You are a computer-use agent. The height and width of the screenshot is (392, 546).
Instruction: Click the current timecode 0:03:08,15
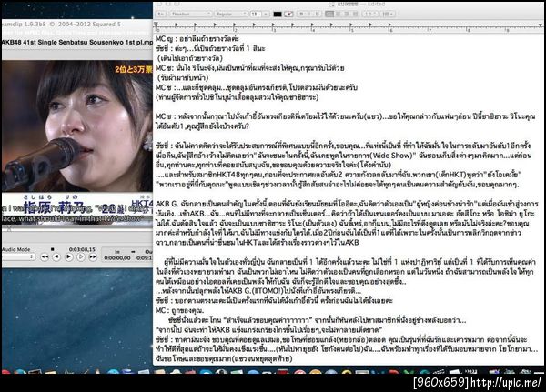point(82,249)
